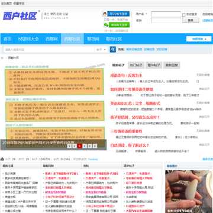
Task: Switch to the 最新帖子 tab
Action: 118,65
